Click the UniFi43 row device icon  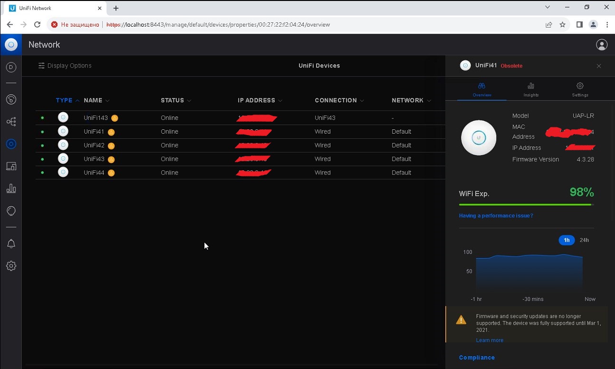(x=63, y=159)
